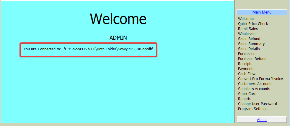Go to Wholesale in the main menu
The image size is (290, 126).
click(247, 34)
